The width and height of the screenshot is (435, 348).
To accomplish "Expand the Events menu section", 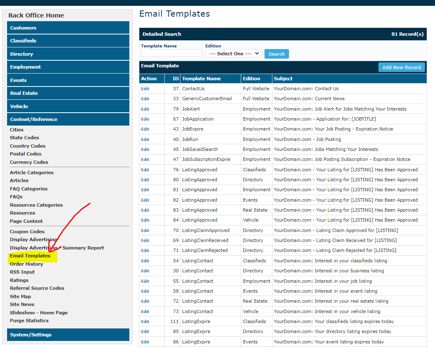I will pos(68,80).
